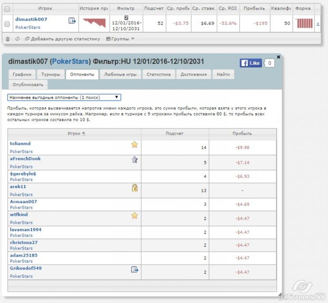
Task: Sort by the Подсчет column in opponents table
Action: pos(175,134)
